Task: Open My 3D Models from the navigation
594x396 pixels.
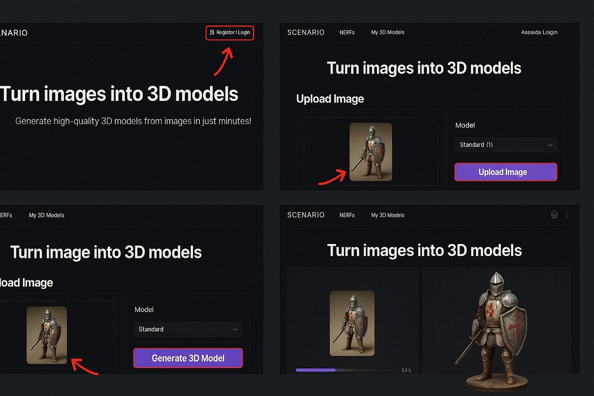Action: [387, 32]
